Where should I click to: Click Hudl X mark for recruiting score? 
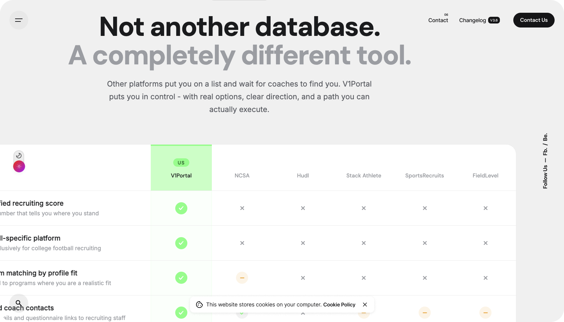(x=303, y=208)
